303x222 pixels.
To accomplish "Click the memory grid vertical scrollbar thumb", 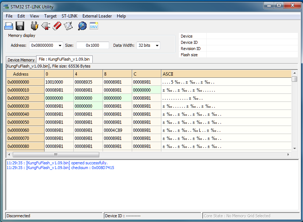I will coord(295,79).
